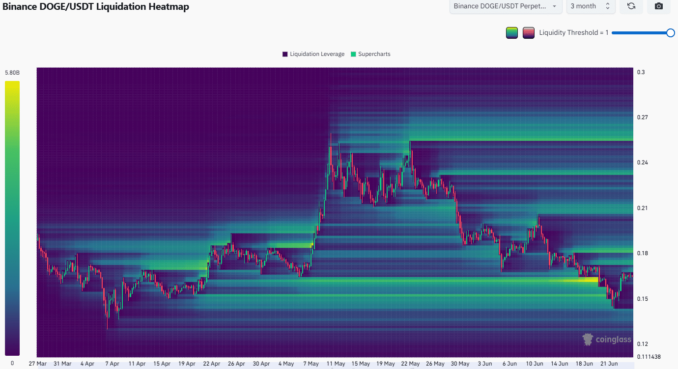Click the 0.111438 price axis minimum label
The image size is (678, 369).
(648, 357)
